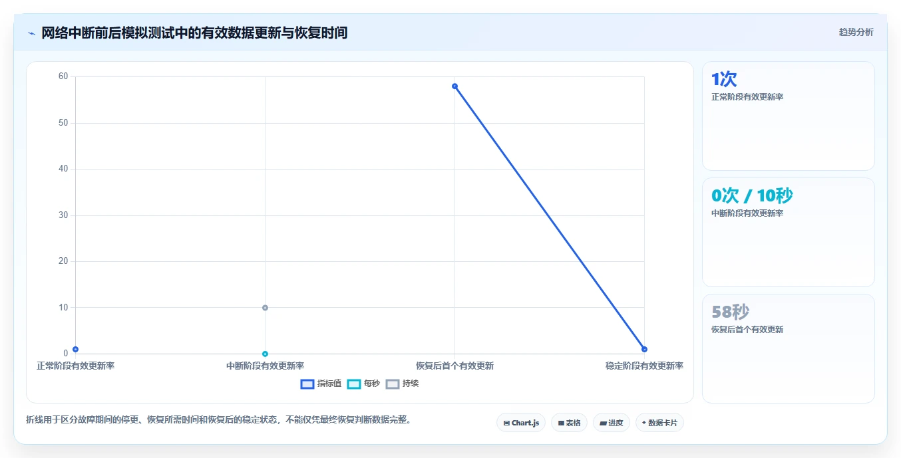Click the sparkle icon in 数据卡片 tag
901x458 pixels.
[x=644, y=423]
